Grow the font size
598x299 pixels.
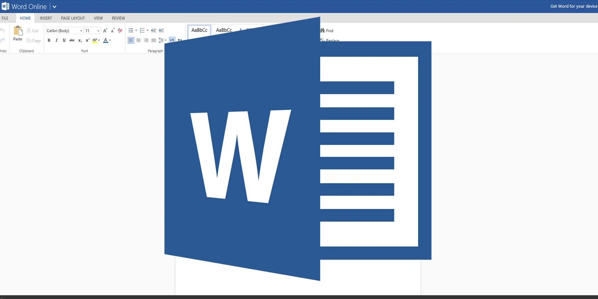click(105, 31)
